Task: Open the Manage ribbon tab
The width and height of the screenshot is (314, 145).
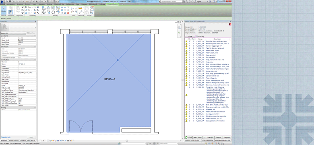Action: click(x=84, y=4)
